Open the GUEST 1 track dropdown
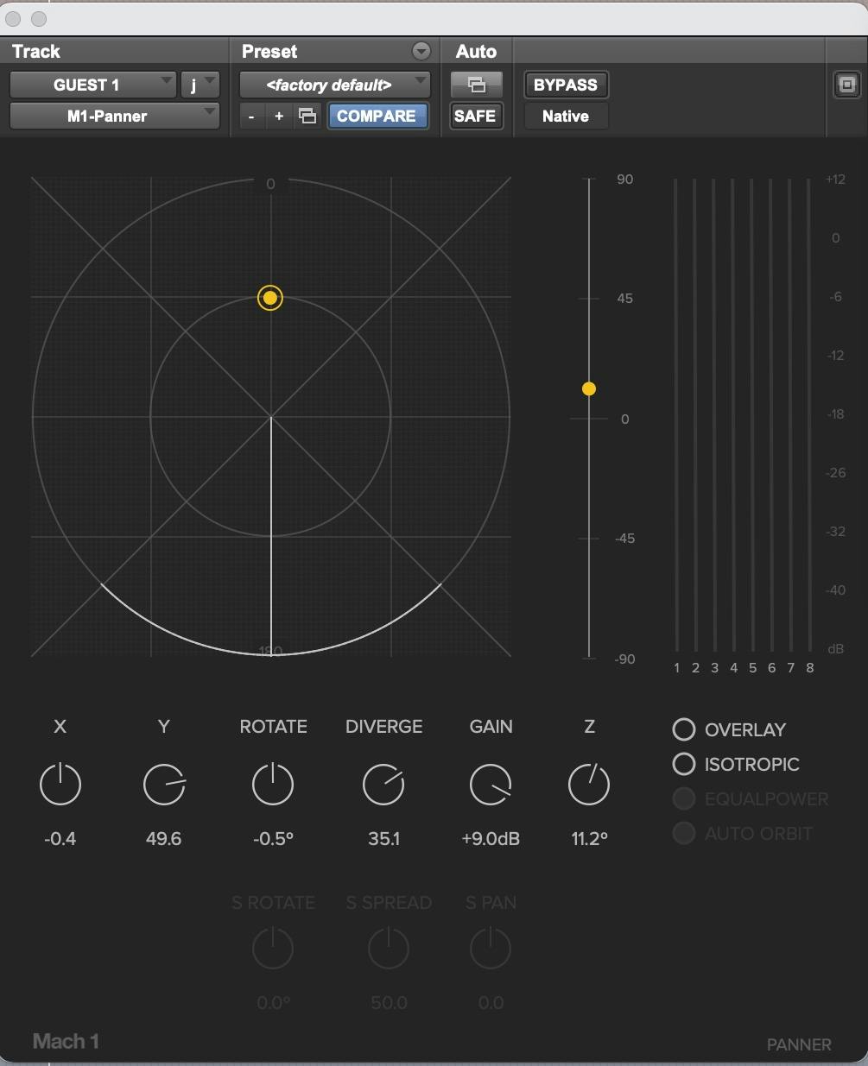Image resolution: width=868 pixels, height=1066 pixels. point(92,85)
